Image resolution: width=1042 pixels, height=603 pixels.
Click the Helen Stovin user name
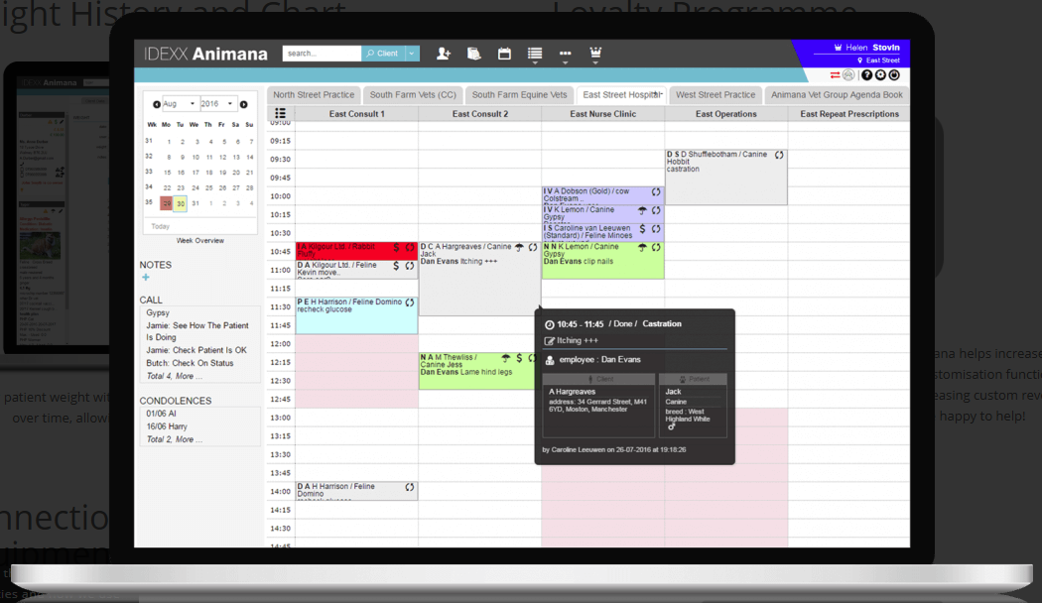tap(872, 48)
